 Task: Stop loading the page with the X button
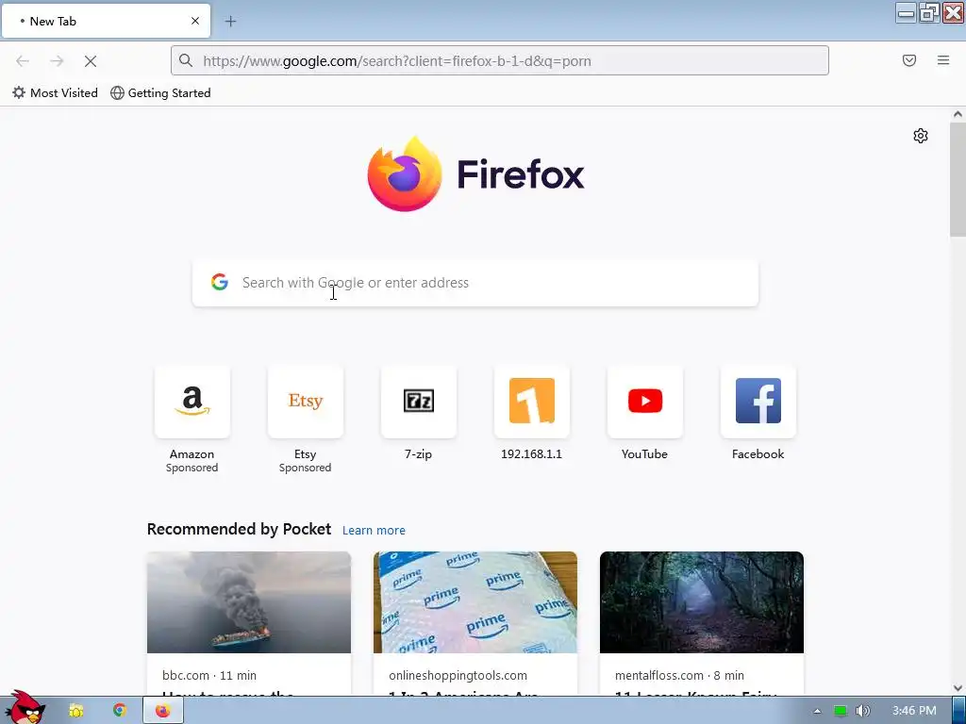[x=91, y=61]
